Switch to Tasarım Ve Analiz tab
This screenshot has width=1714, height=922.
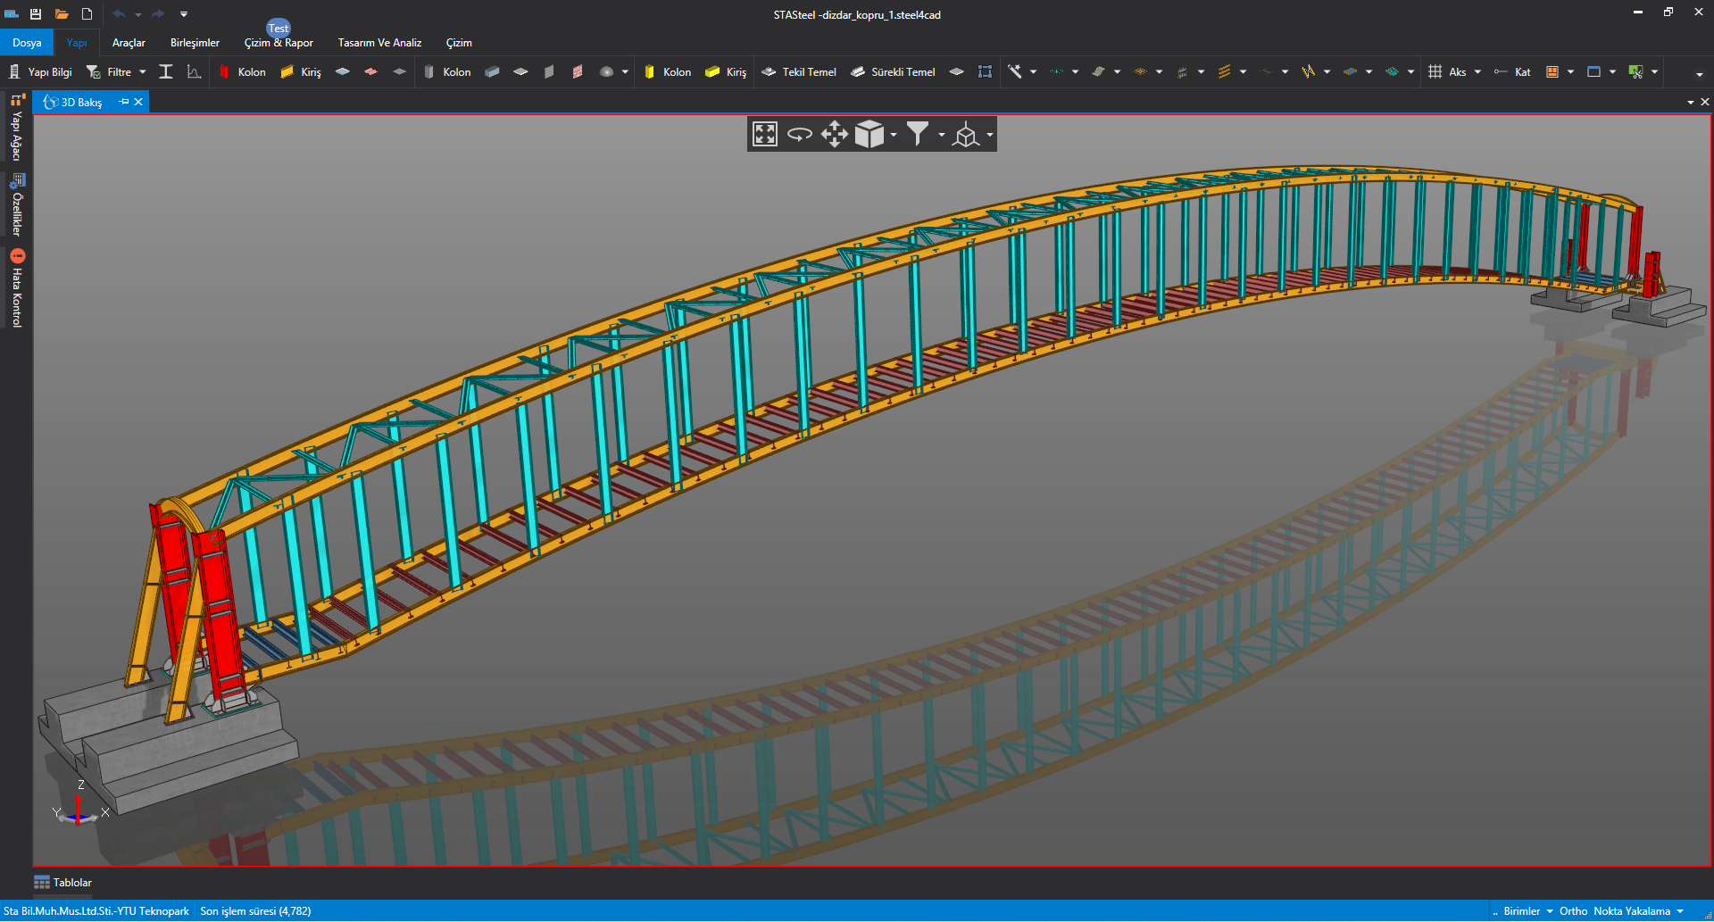point(379,43)
